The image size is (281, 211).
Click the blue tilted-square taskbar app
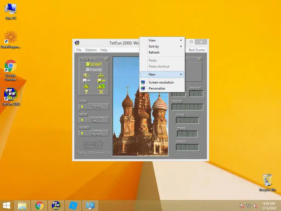point(73,206)
